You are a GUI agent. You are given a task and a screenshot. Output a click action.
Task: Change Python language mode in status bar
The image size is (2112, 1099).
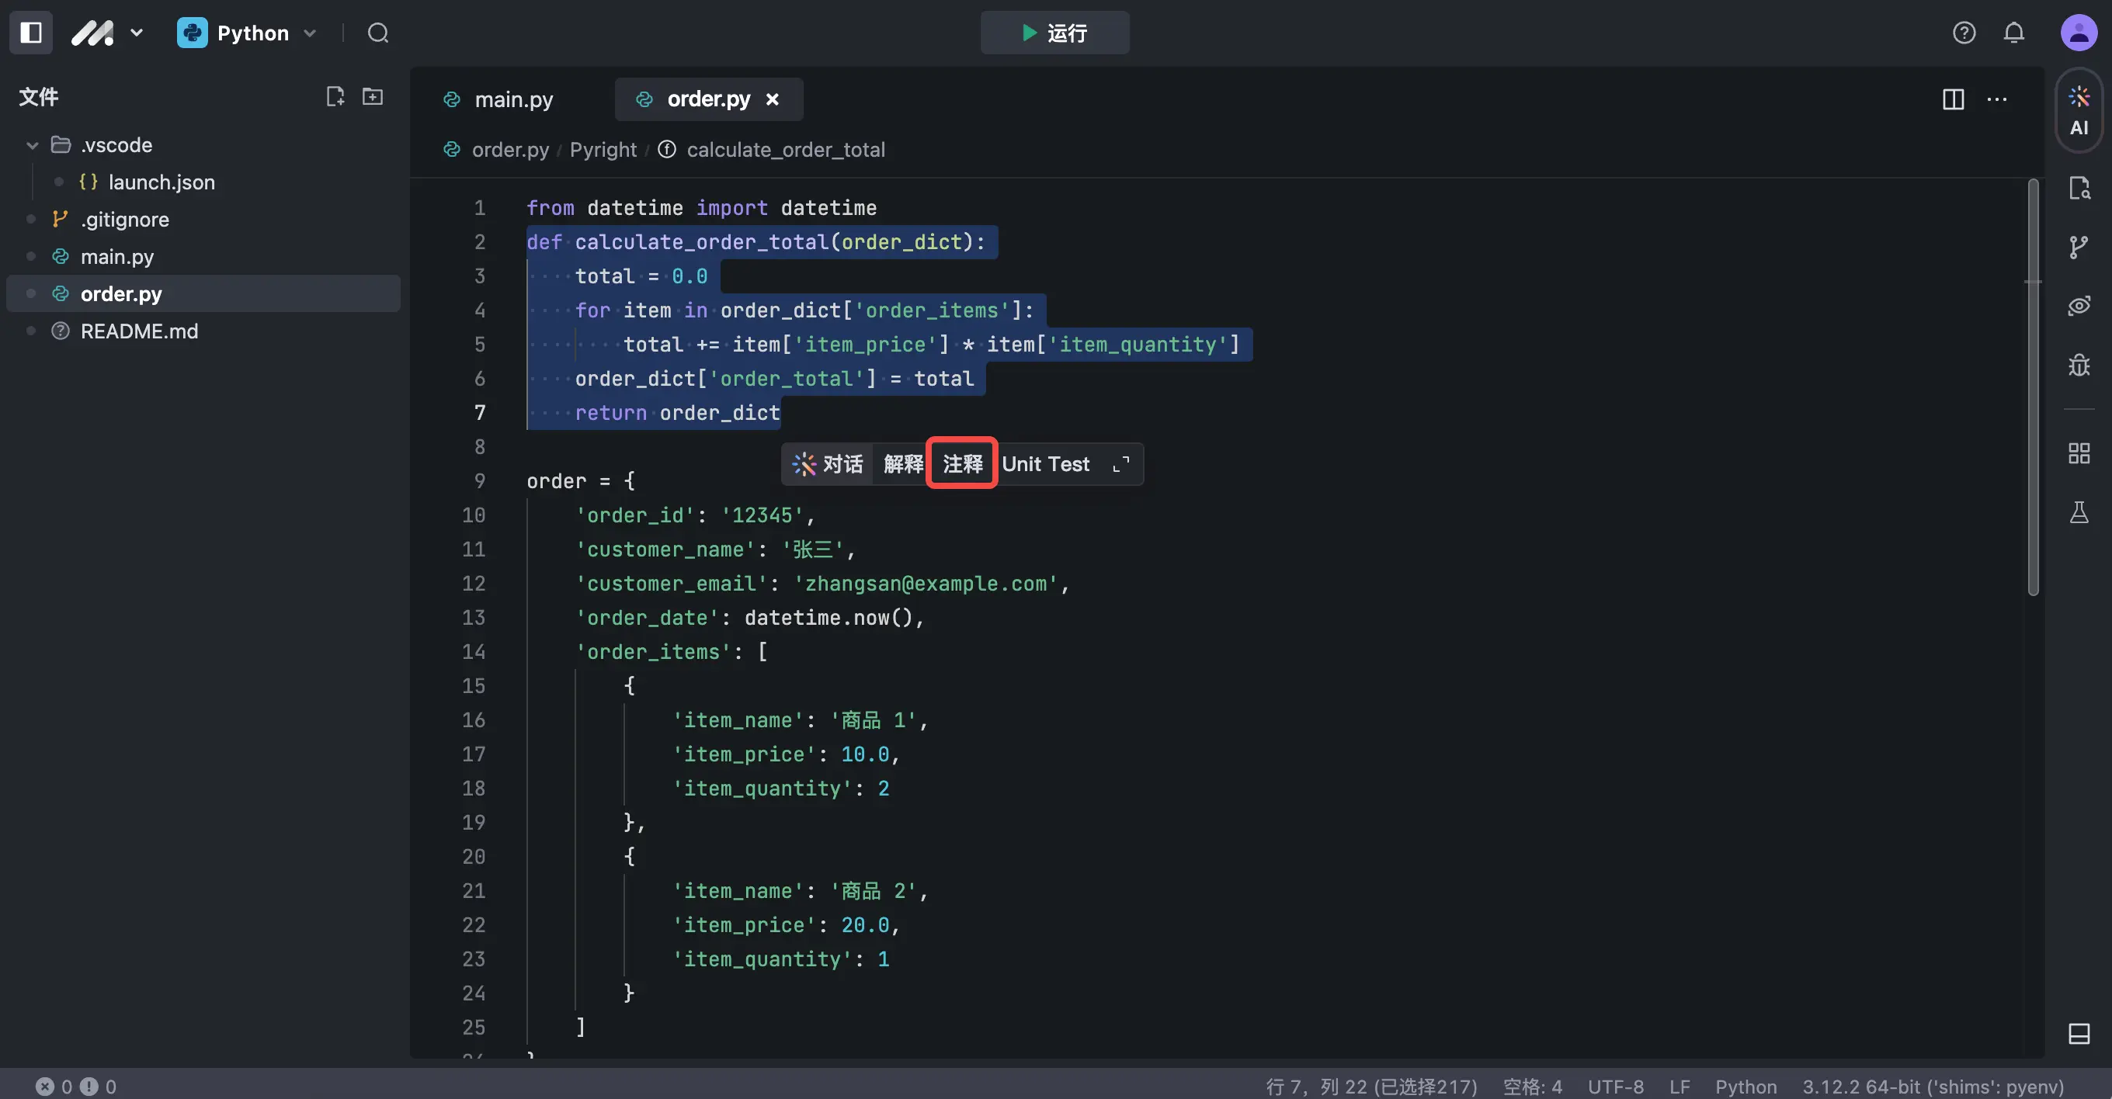pyautogui.click(x=1746, y=1087)
